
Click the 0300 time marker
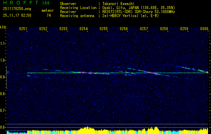coord(204,29)
